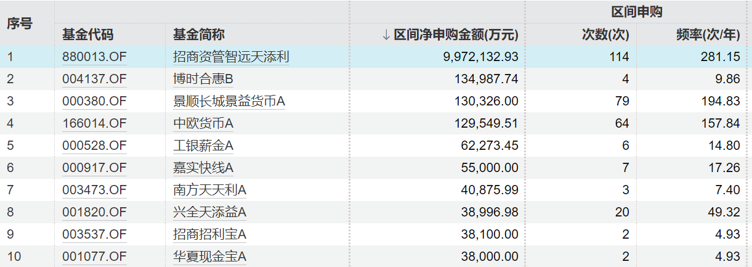
Task: Click the 基金代码 column header
Action: pyautogui.click(x=88, y=35)
